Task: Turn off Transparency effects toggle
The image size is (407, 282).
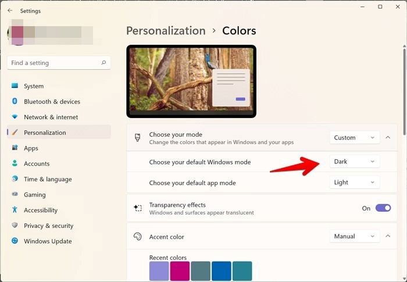Action: pos(383,208)
